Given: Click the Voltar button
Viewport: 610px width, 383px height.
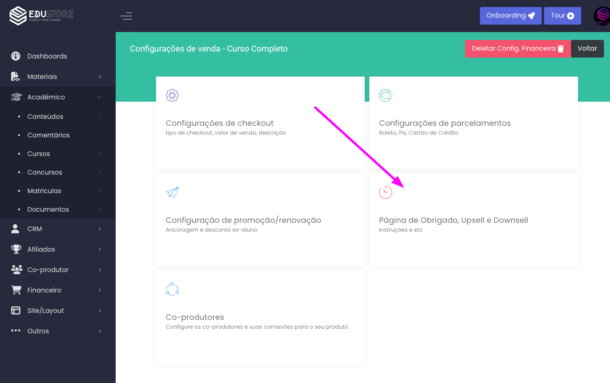Looking at the screenshot, I should coord(587,49).
